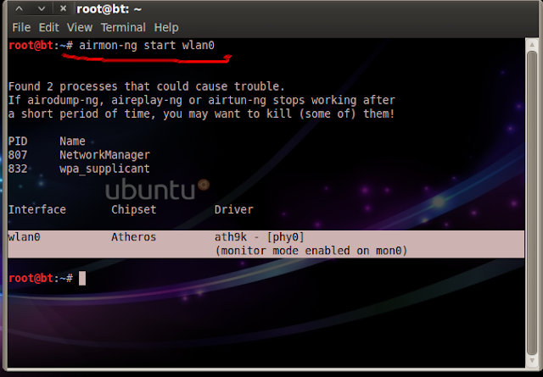
Task: Click the scrollbar down arrow
Action: (x=532, y=361)
